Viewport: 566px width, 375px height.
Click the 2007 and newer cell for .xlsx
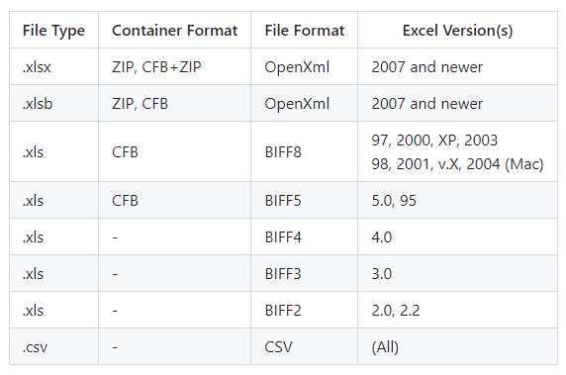458,66
